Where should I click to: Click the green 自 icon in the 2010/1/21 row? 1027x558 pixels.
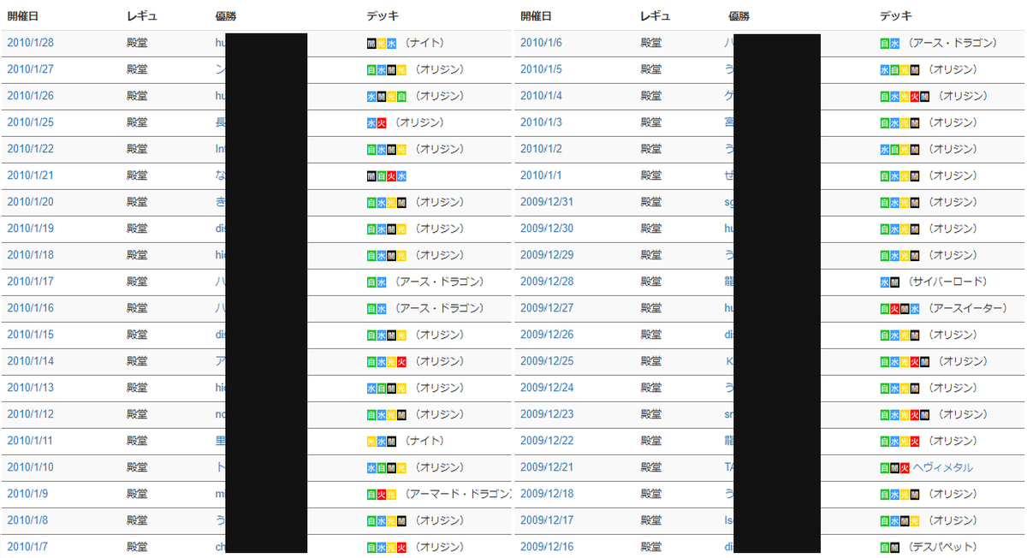[x=382, y=175]
